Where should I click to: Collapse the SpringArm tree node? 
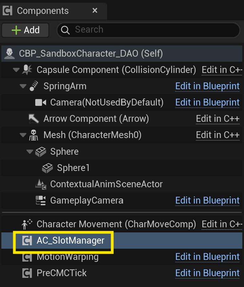point(23,87)
